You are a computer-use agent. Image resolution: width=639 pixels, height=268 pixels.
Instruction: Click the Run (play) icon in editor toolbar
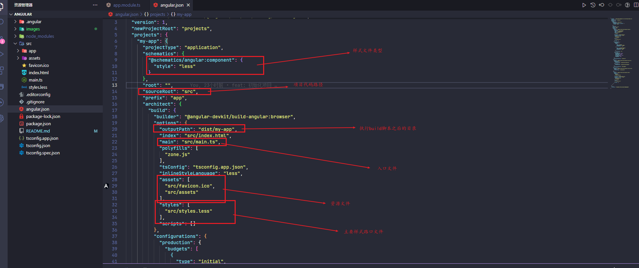pyautogui.click(x=584, y=5)
